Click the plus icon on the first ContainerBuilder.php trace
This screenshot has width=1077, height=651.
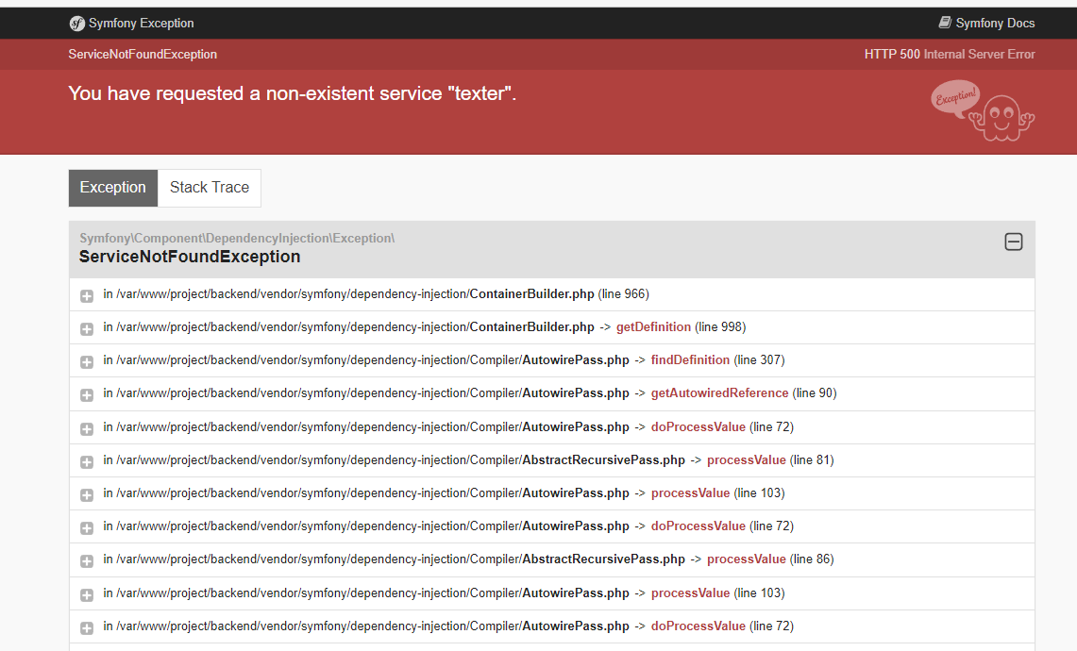[86, 295]
